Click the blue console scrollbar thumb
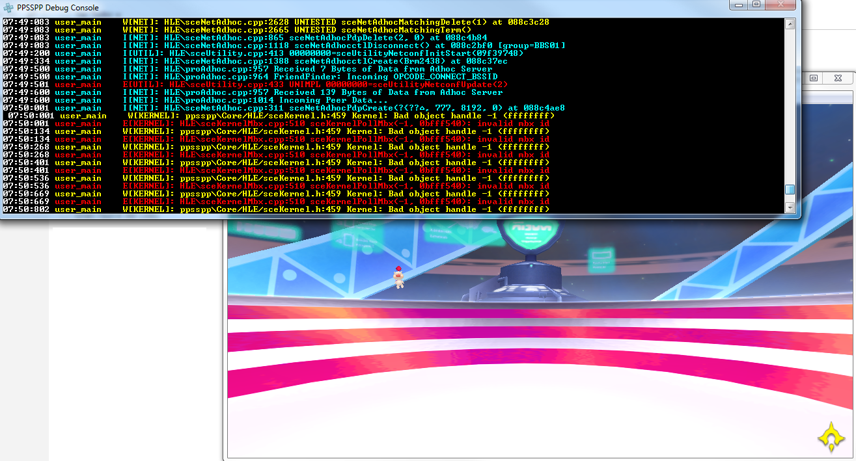Image resolution: width=856 pixels, height=461 pixels. (x=790, y=190)
